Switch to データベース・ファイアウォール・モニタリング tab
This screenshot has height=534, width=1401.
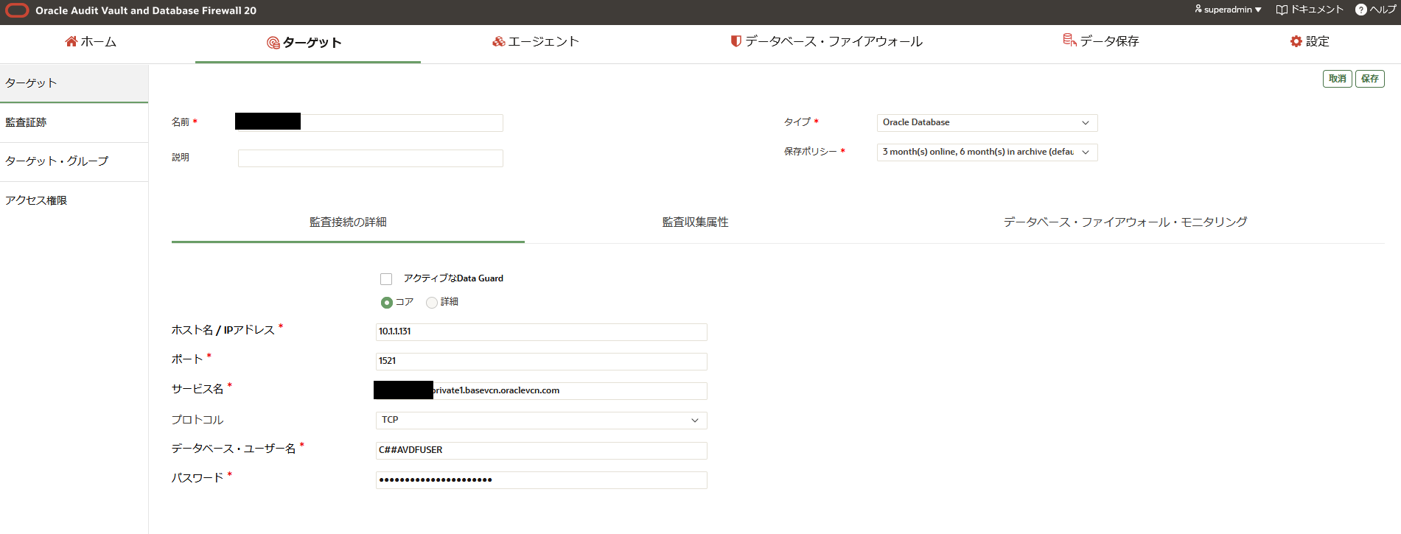[x=1125, y=222]
